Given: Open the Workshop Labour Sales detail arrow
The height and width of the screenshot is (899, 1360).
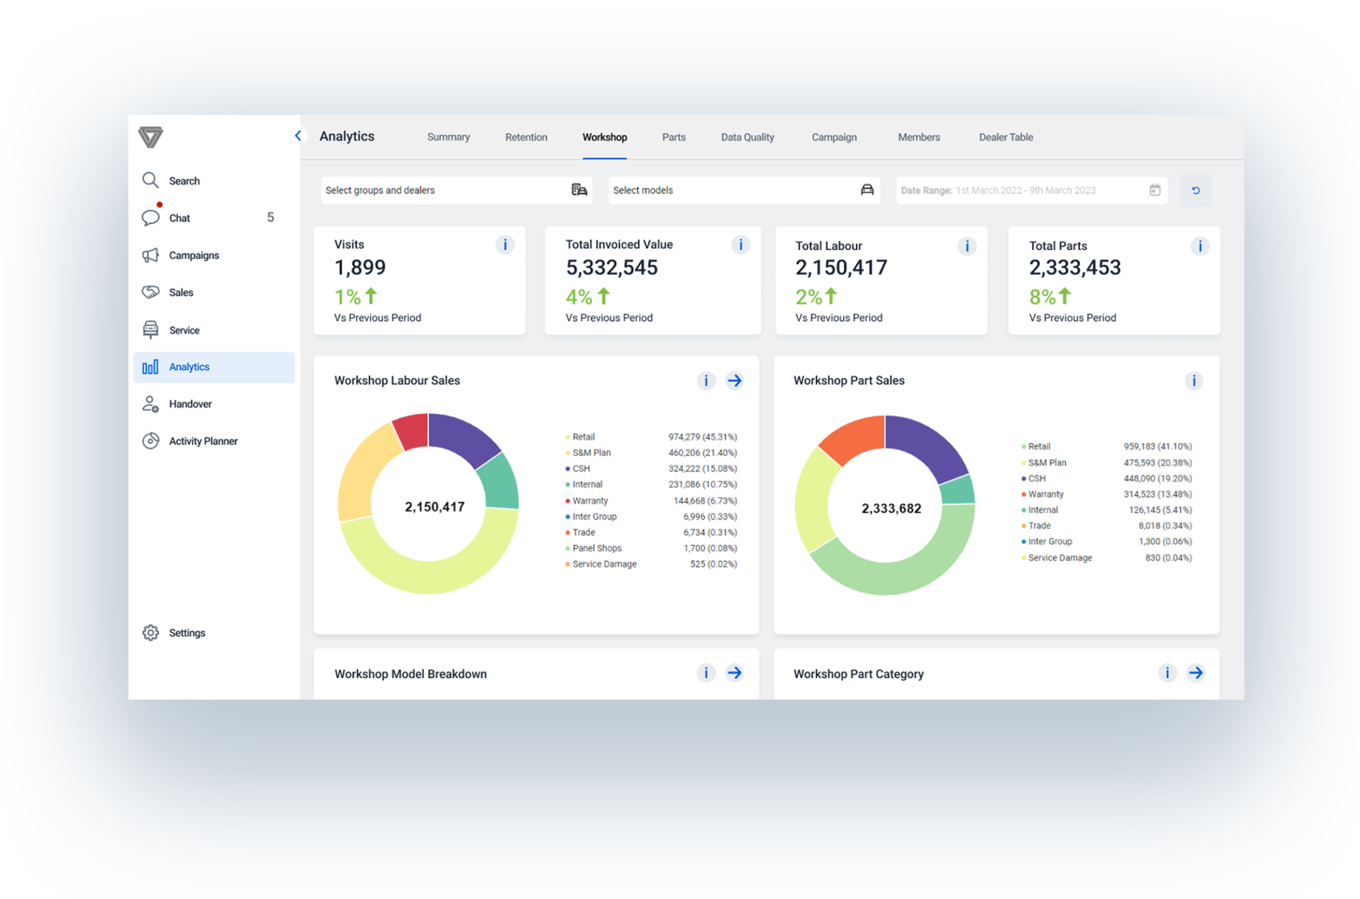Looking at the screenshot, I should click(734, 381).
